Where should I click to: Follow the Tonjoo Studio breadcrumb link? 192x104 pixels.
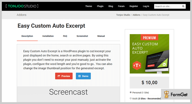123,15
